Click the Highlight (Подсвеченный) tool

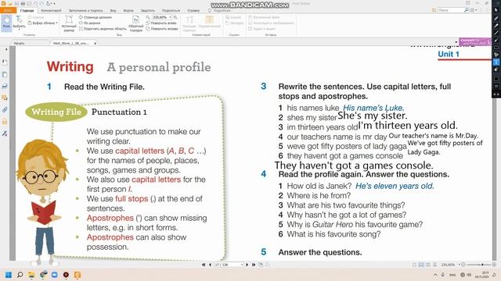click(x=209, y=23)
